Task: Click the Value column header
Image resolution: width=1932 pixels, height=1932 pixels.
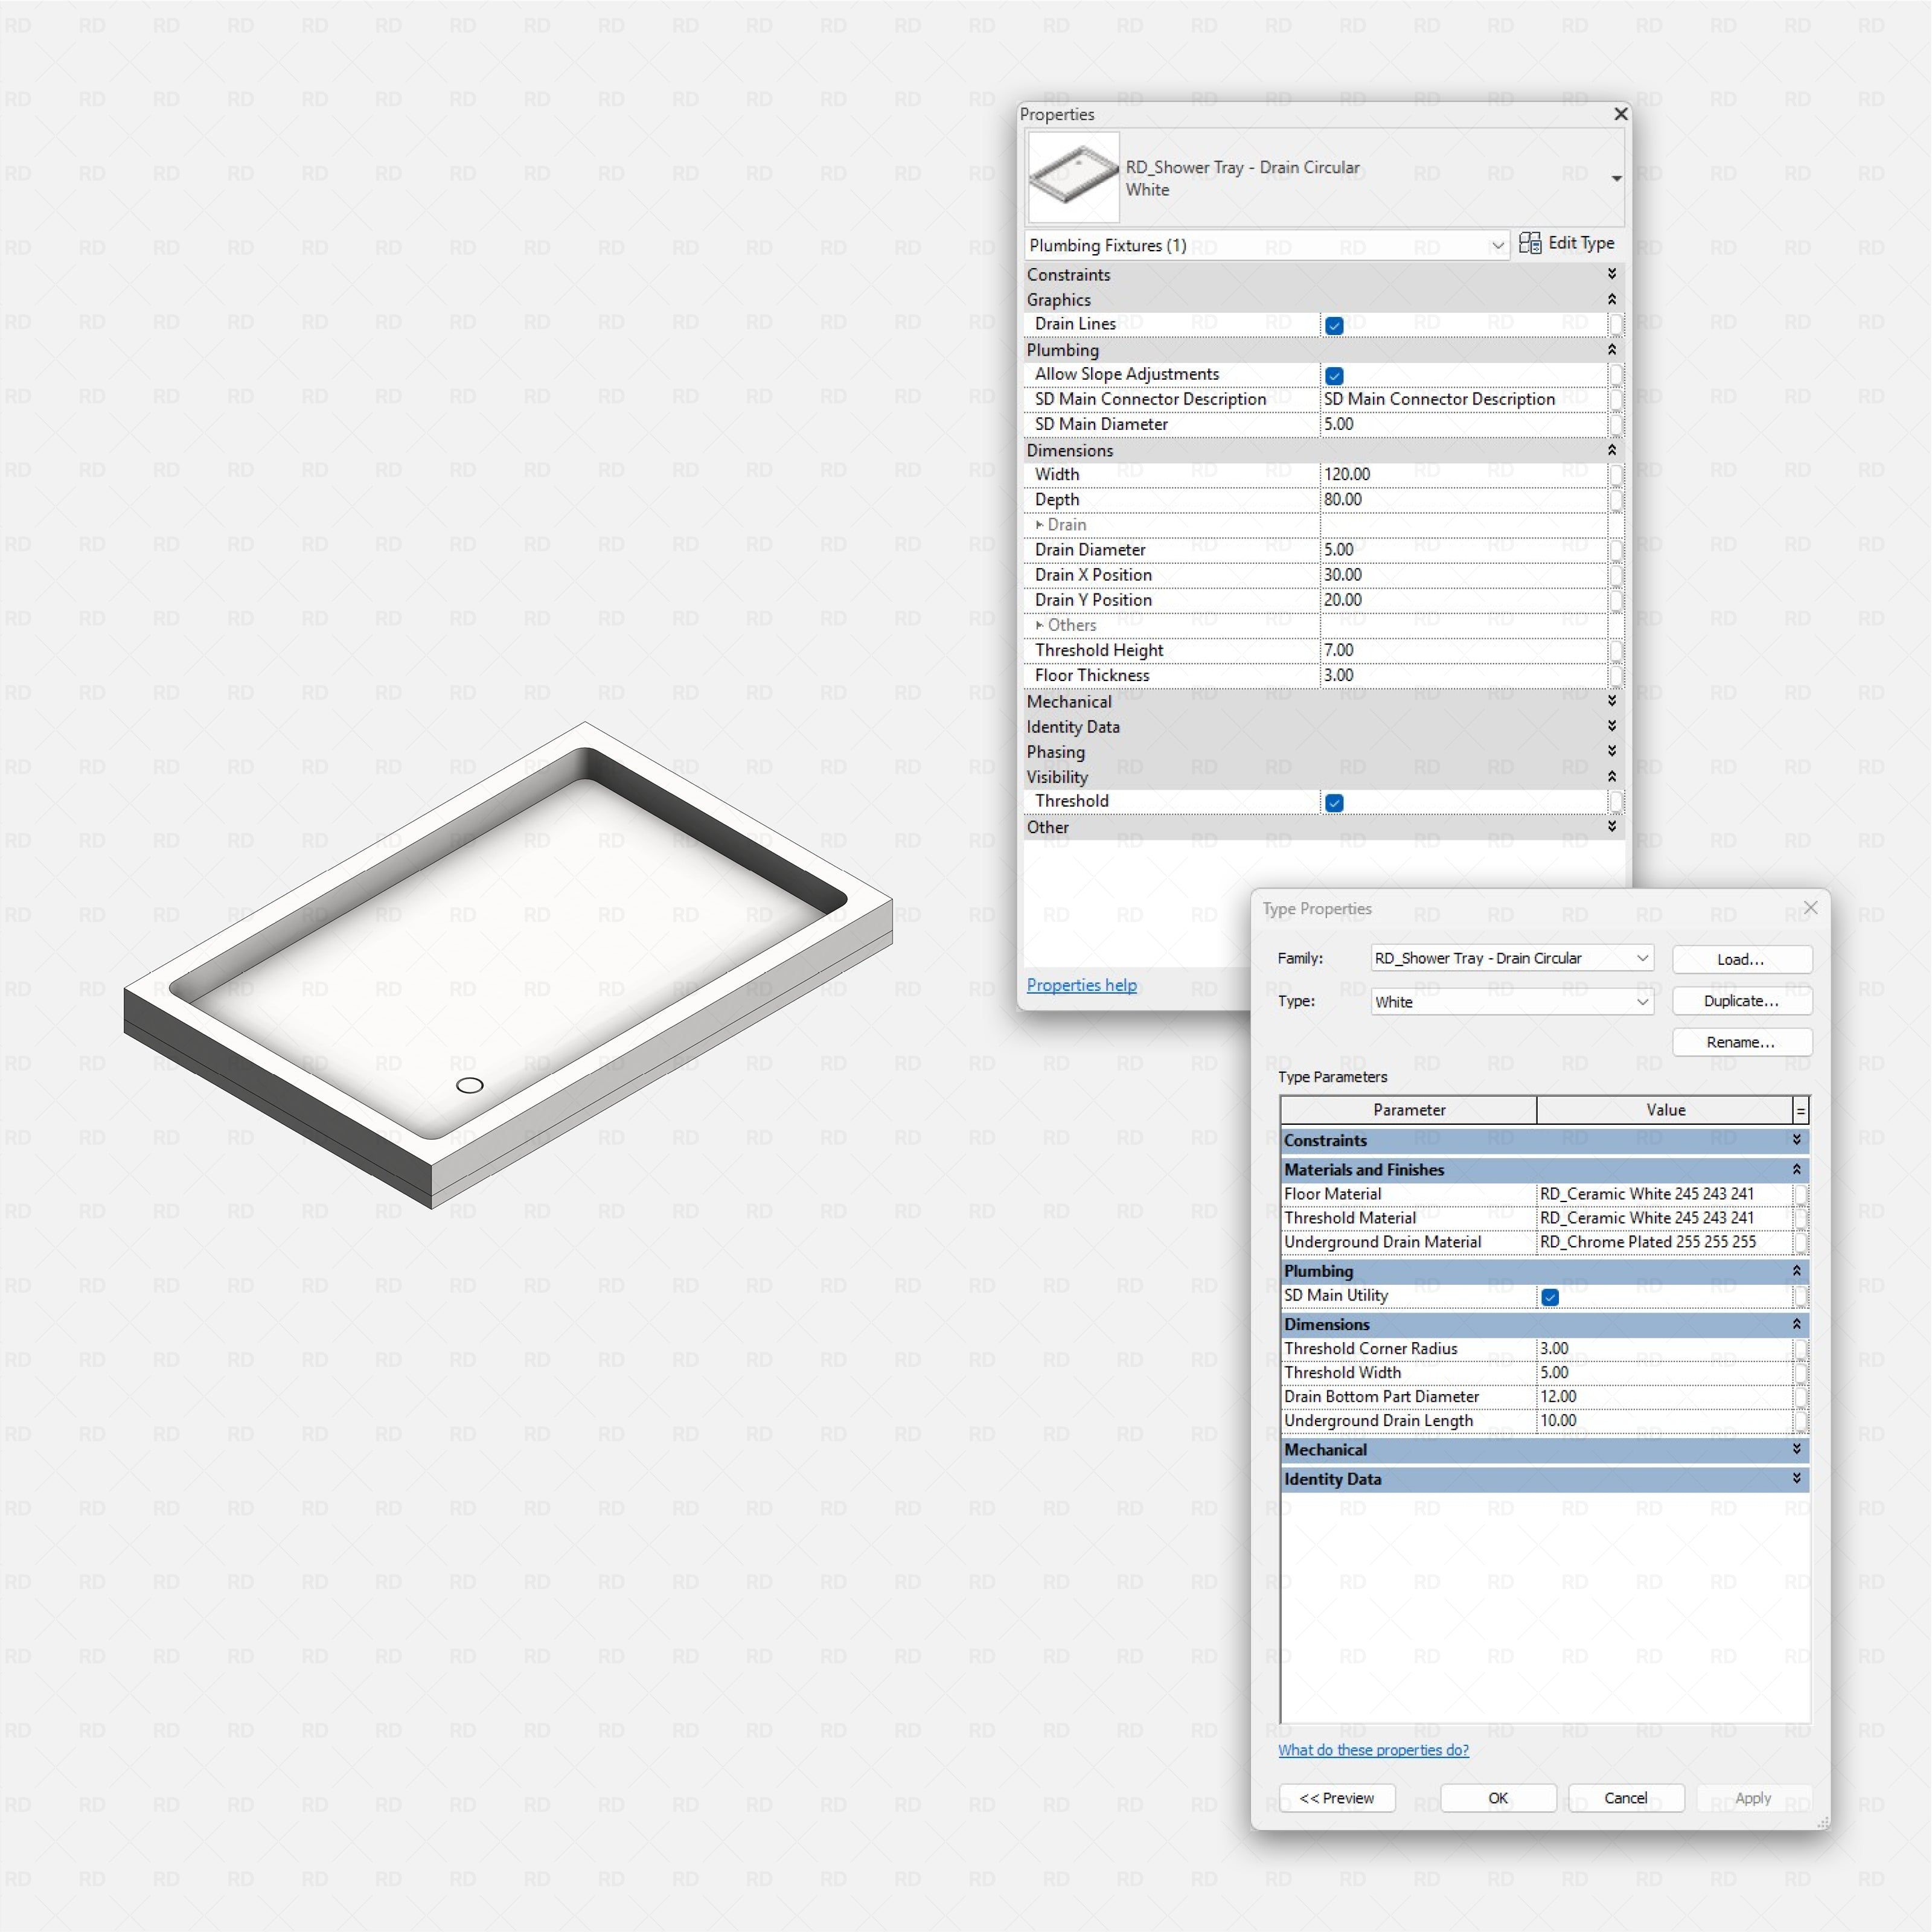Action: pyautogui.click(x=1665, y=1110)
